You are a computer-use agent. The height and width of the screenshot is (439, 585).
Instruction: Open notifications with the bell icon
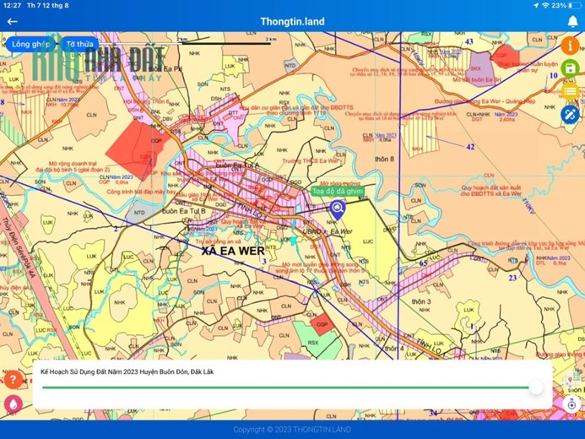pos(572,22)
